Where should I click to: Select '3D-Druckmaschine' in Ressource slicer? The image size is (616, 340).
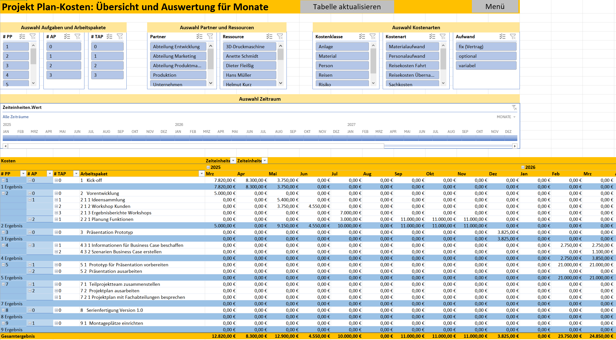pyautogui.click(x=249, y=46)
